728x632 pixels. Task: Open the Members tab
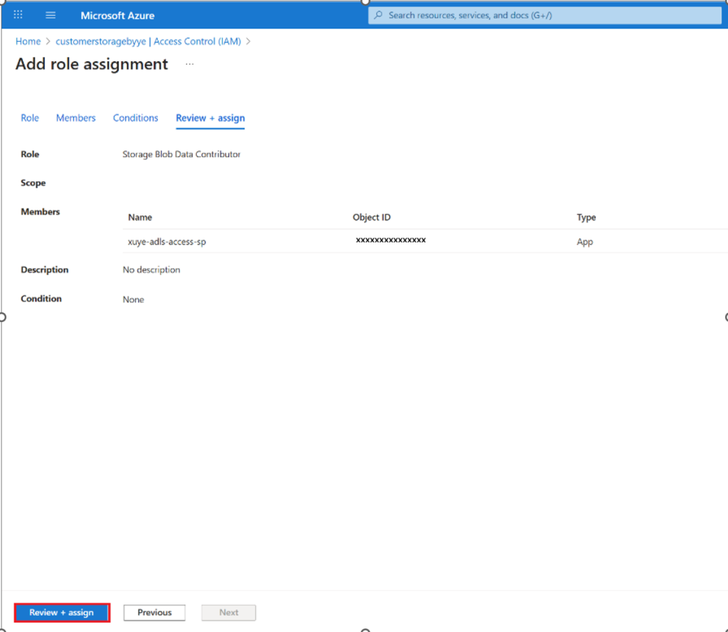(x=75, y=118)
